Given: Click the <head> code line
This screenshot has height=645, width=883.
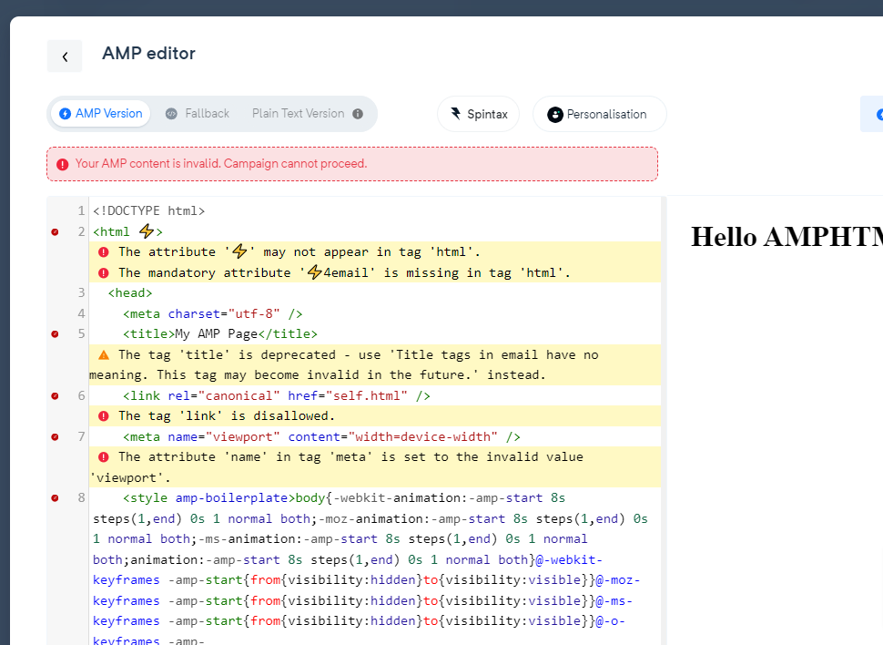Looking at the screenshot, I should (130, 292).
